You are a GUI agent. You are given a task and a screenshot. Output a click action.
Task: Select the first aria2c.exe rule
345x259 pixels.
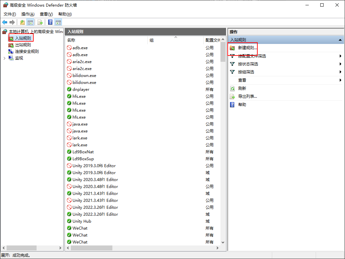pyautogui.click(x=143, y=61)
